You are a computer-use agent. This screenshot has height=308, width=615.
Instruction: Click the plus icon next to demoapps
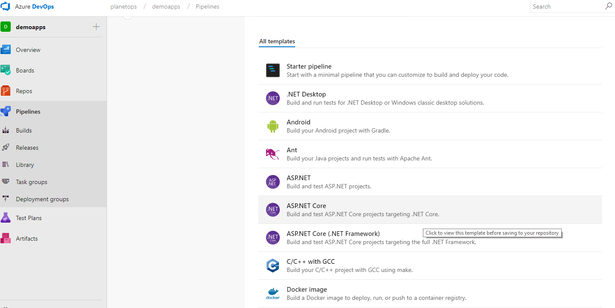tap(96, 27)
